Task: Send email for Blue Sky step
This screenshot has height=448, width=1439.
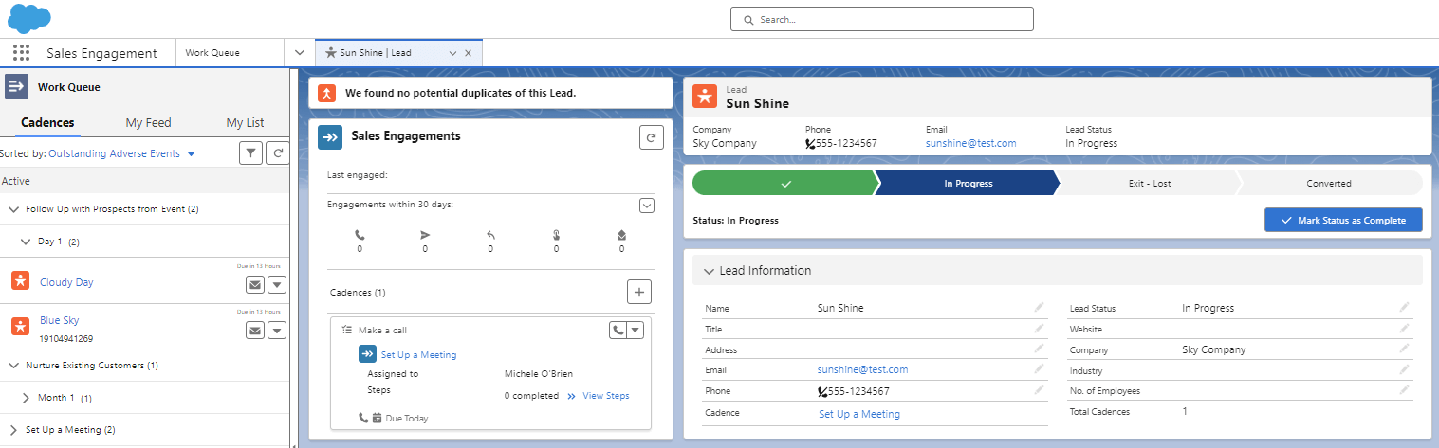Action: 255,330
